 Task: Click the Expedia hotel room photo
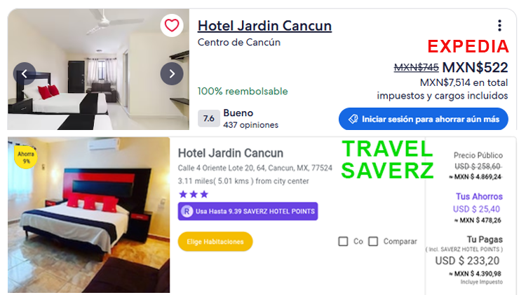98,69
